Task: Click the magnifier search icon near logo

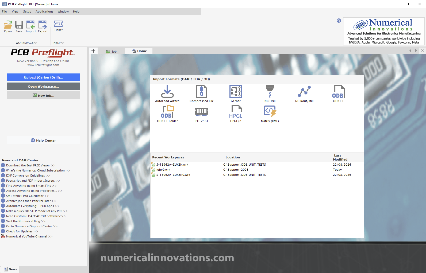Action: click(339, 21)
